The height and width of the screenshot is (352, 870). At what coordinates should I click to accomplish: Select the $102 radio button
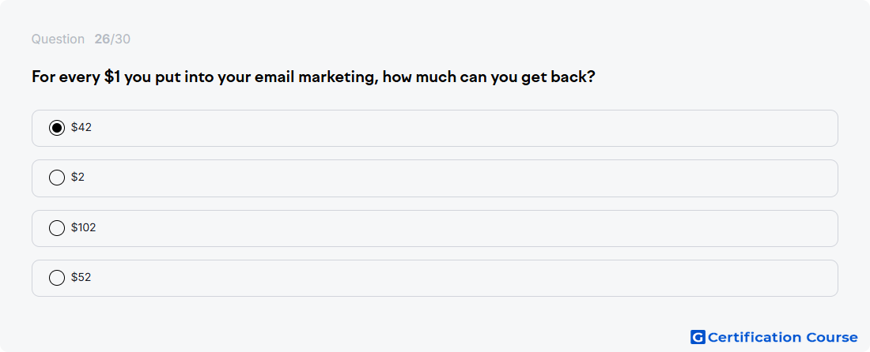point(57,228)
